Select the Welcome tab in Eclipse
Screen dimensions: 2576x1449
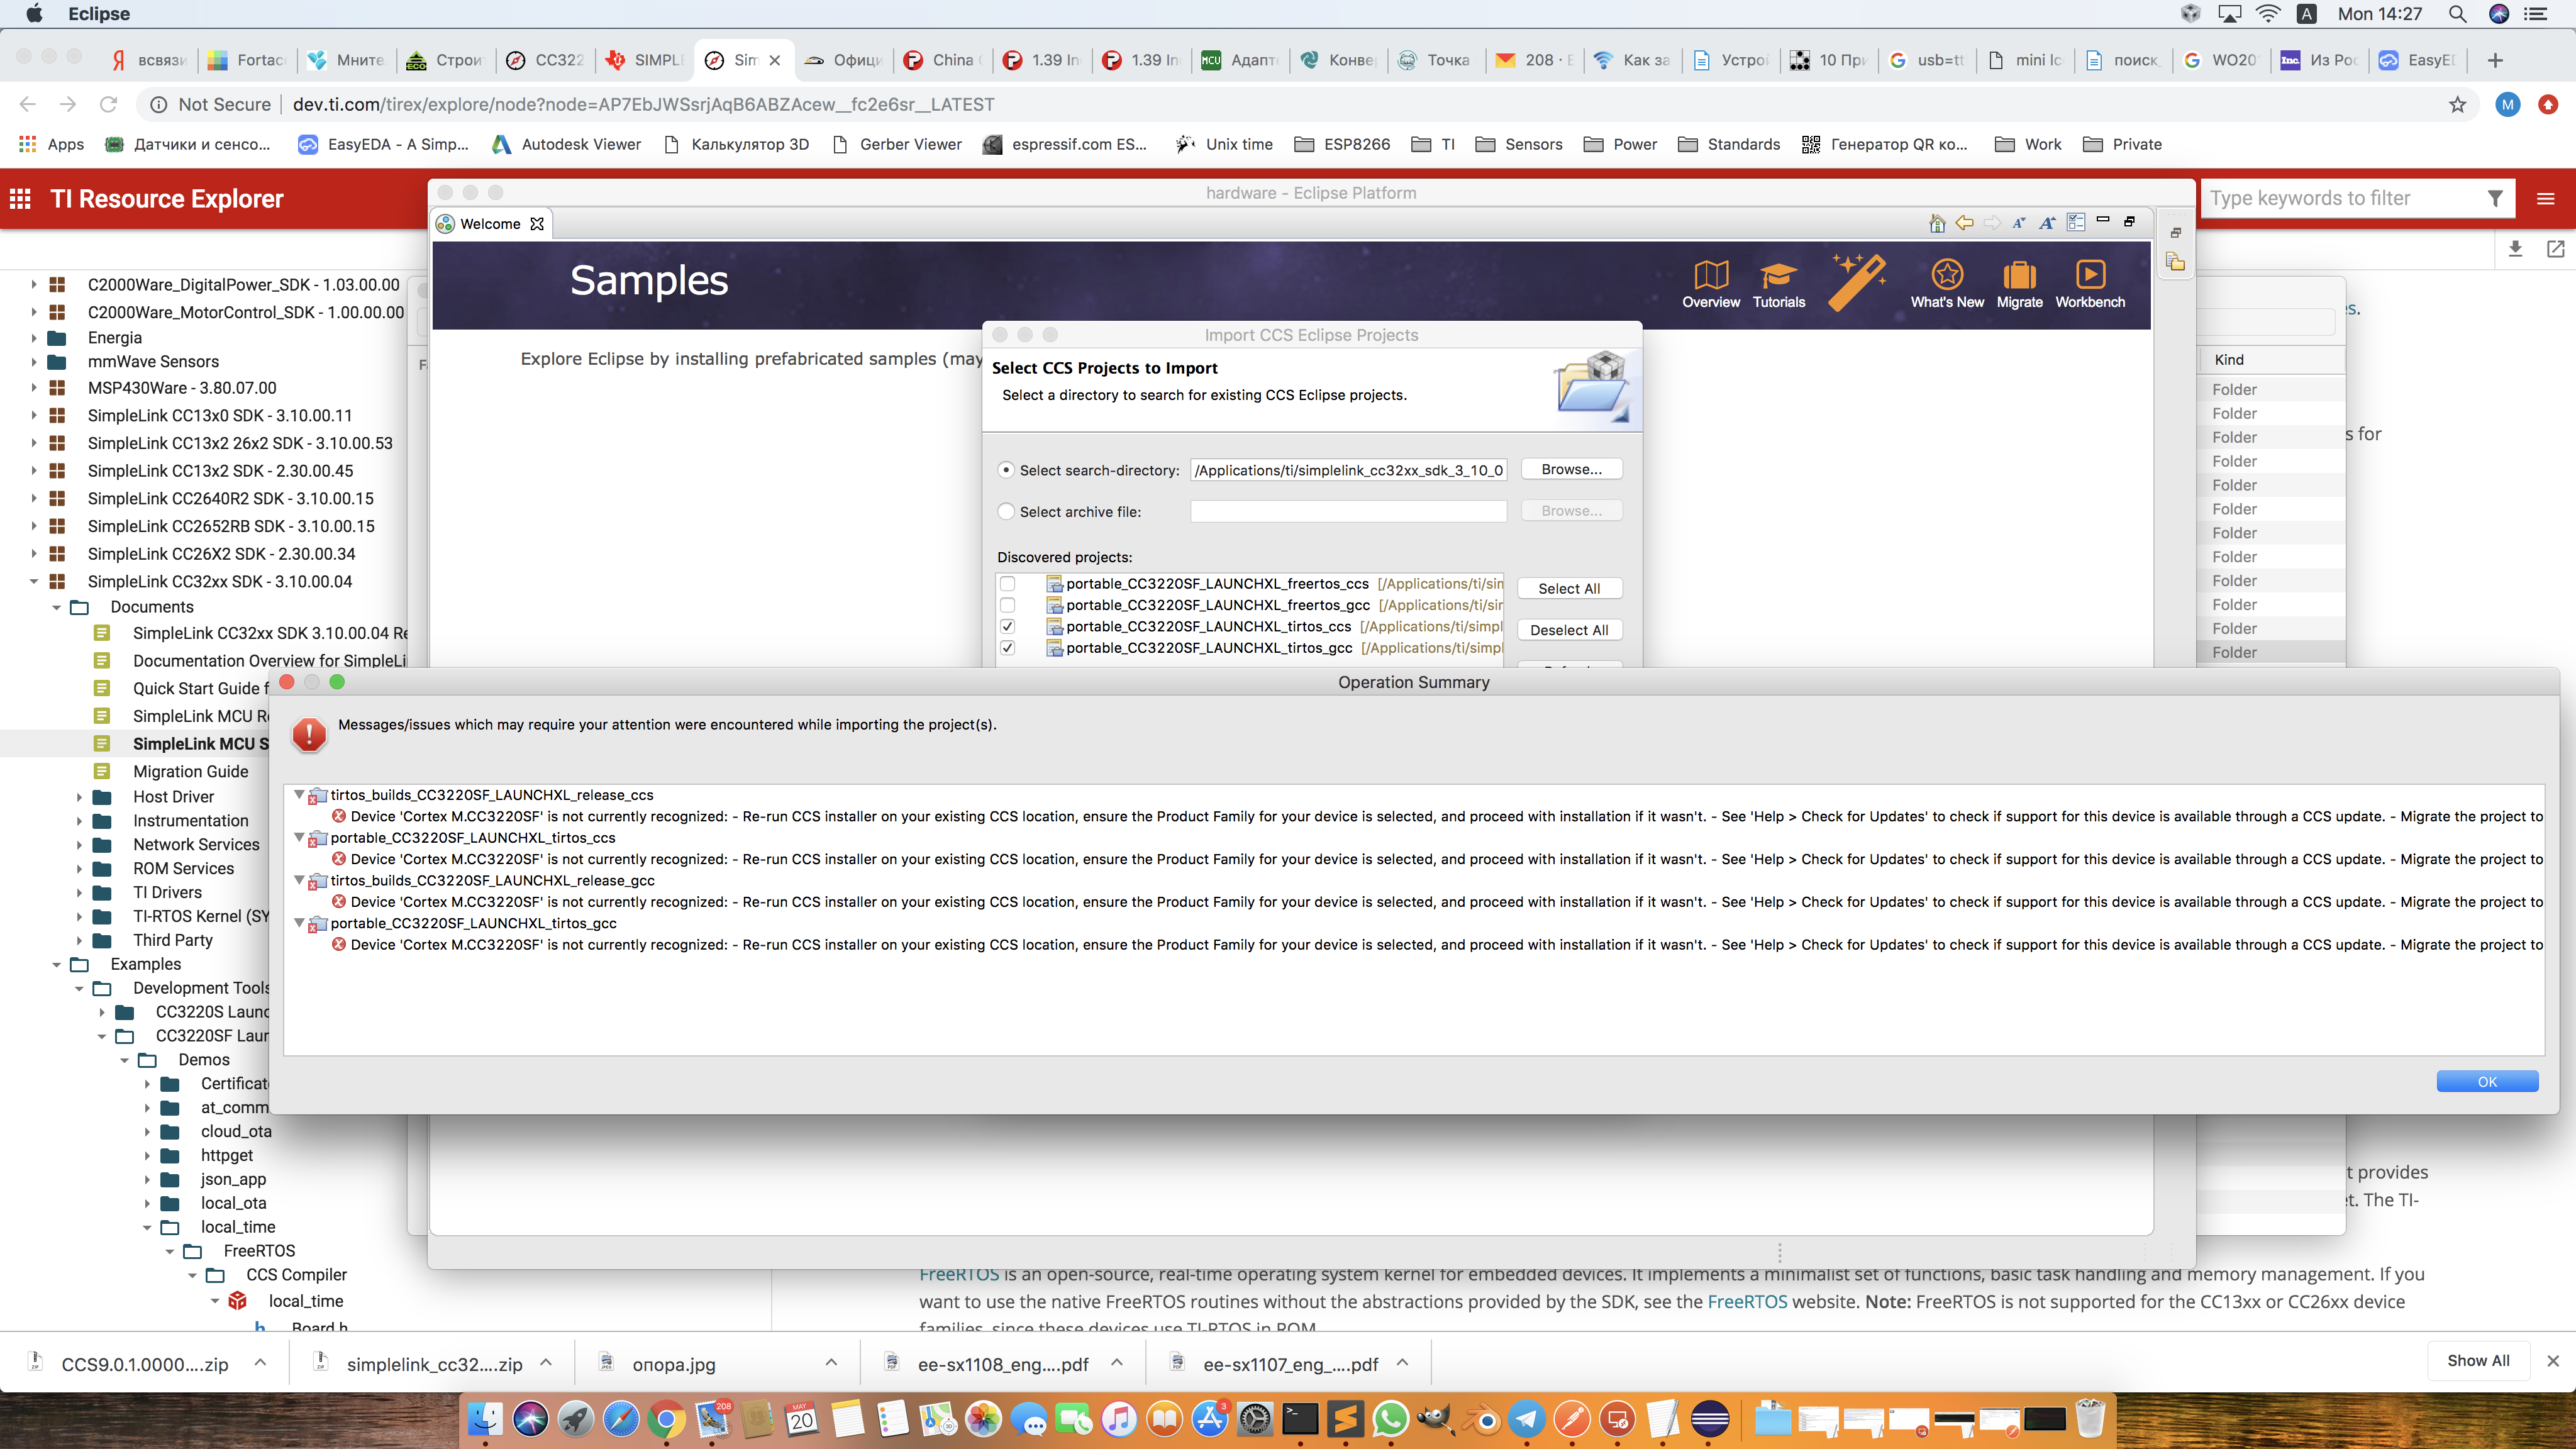click(x=490, y=223)
